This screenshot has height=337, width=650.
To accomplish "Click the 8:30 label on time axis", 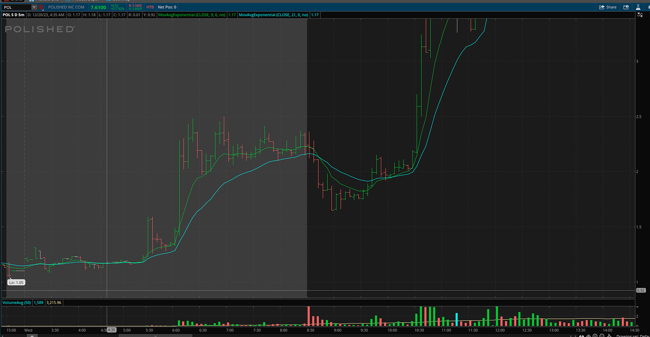I will point(310,330).
